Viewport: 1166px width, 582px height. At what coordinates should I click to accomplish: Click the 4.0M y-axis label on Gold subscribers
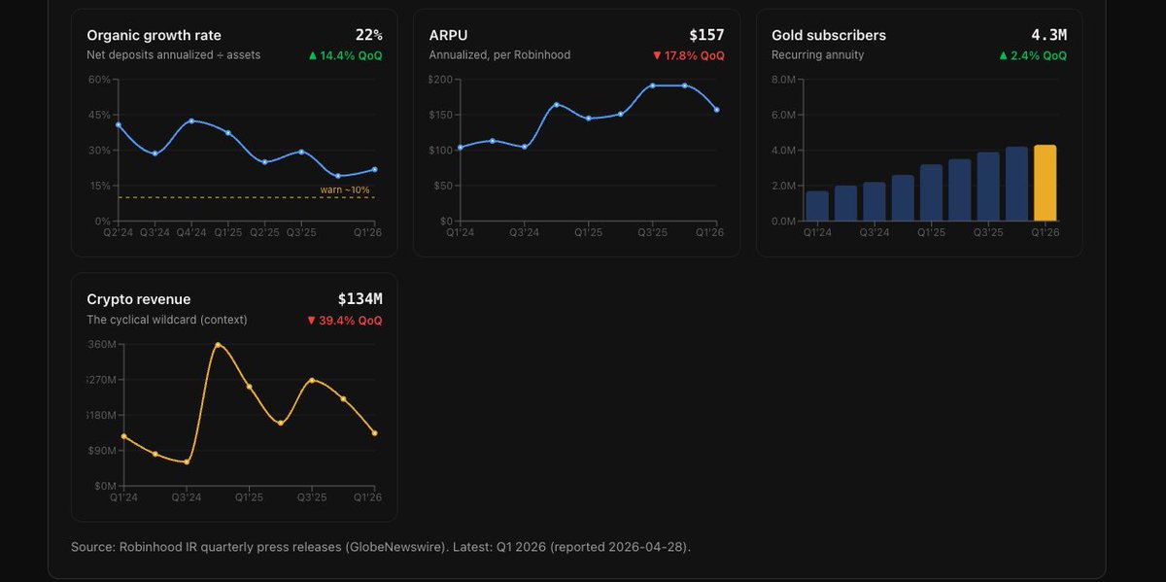pyautogui.click(x=784, y=151)
